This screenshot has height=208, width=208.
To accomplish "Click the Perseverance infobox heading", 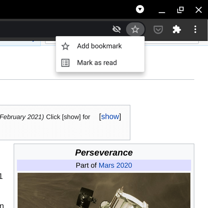I will pyautogui.click(x=104, y=153).
